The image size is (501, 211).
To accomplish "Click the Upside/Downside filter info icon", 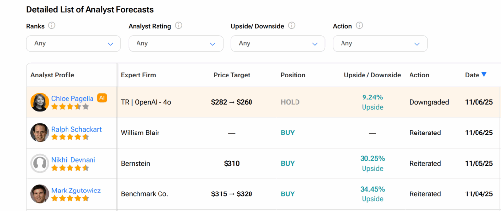I will (292, 26).
